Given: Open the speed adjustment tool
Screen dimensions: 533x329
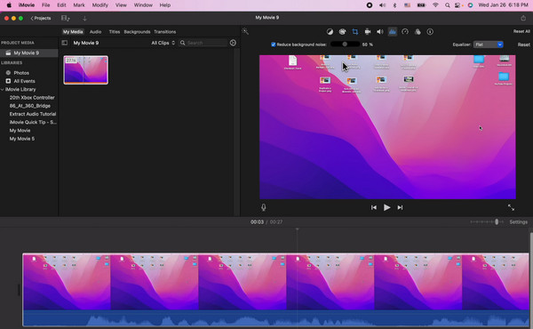Looking at the screenshot, I should (405, 32).
